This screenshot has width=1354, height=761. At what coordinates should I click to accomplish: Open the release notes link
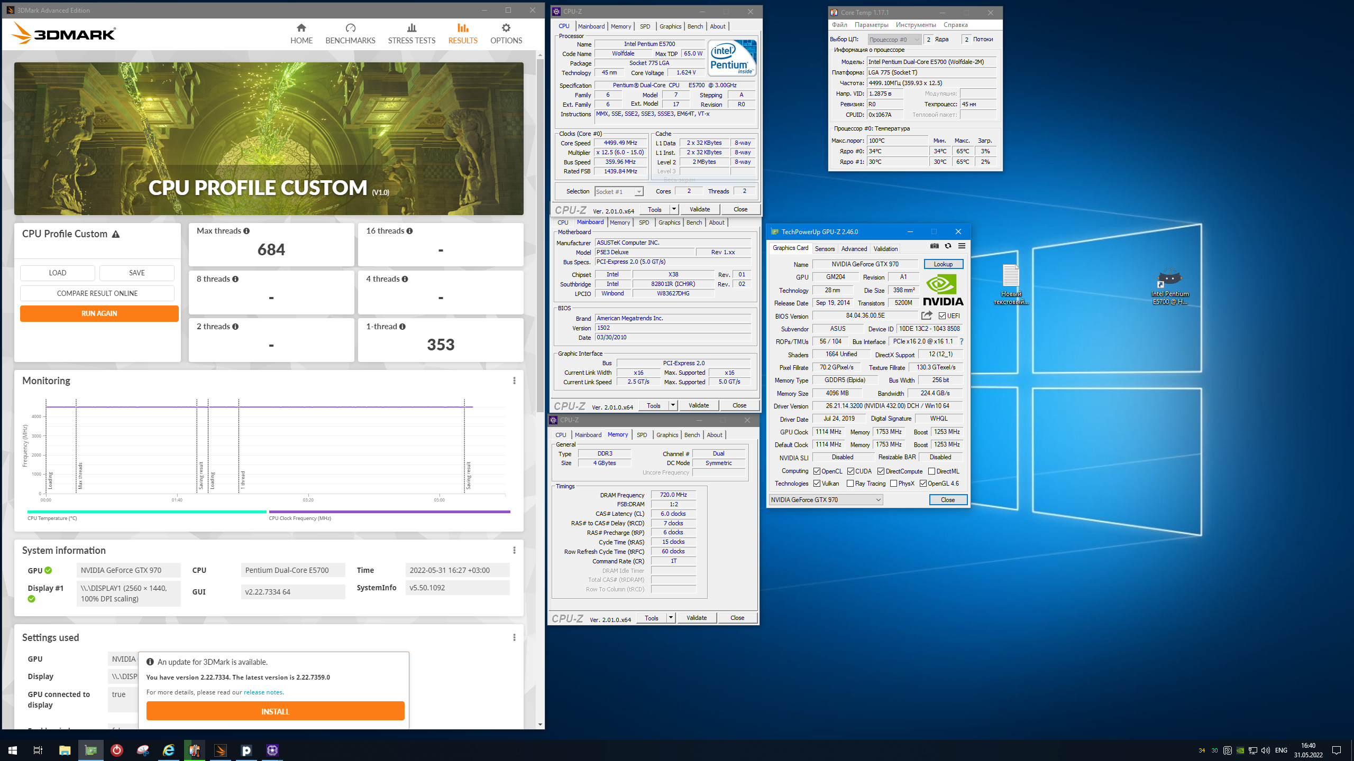pos(263,692)
